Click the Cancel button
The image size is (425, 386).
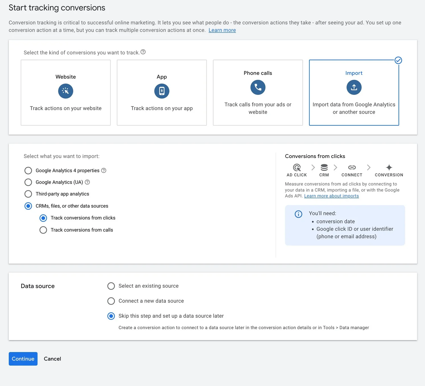tap(52, 359)
